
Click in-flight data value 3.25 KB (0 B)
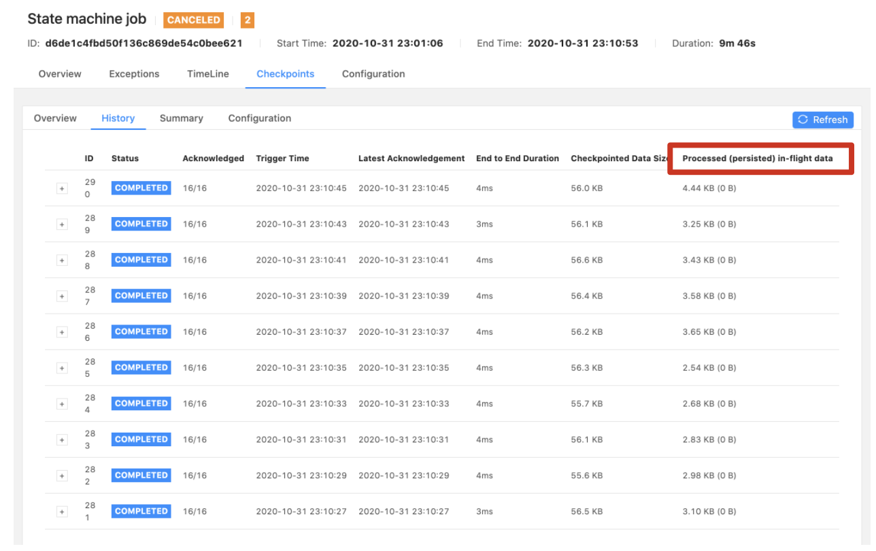coord(709,224)
